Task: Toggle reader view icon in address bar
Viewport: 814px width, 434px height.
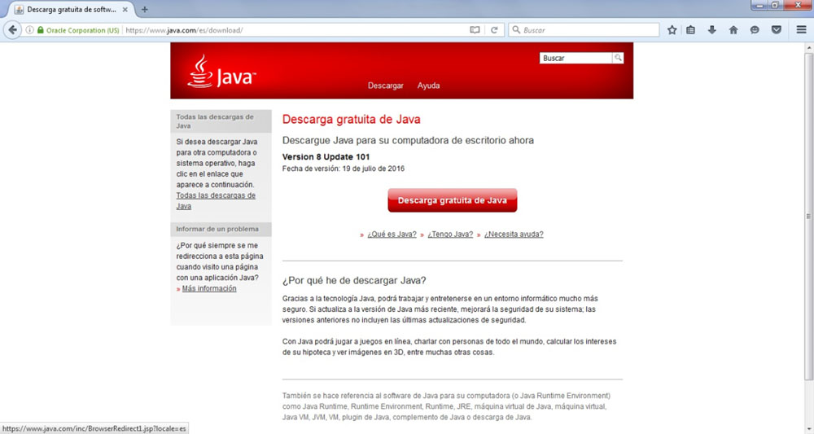Action: pos(475,30)
